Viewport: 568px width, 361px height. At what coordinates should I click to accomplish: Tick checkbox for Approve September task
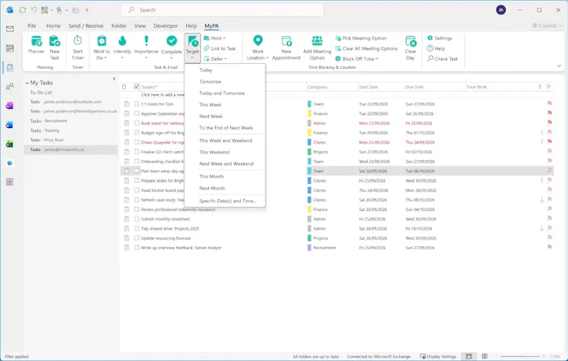(x=137, y=113)
